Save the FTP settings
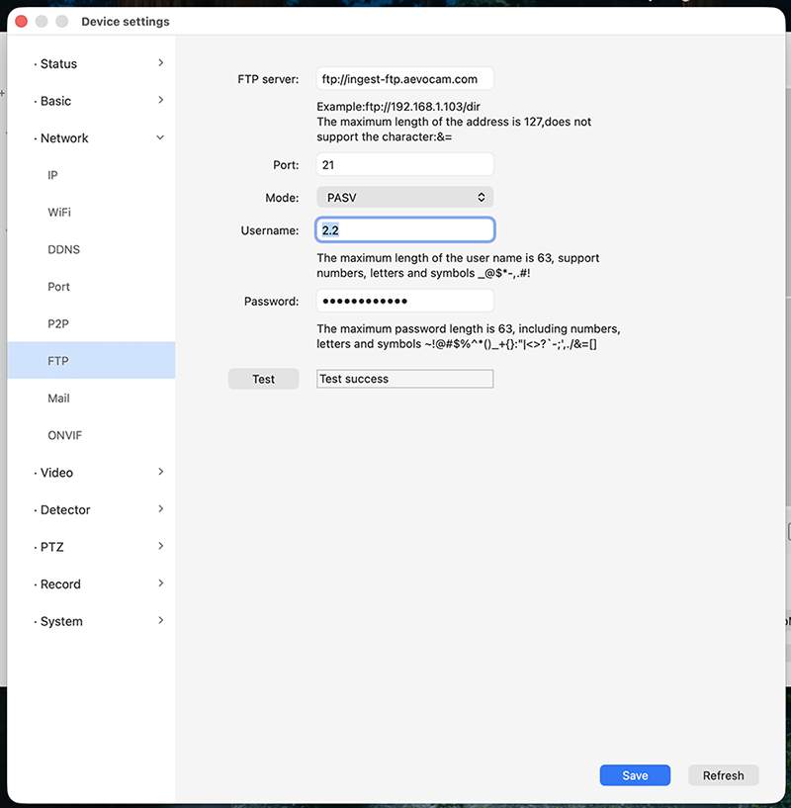Image resolution: width=791 pixels, height=808 pixels. [x=635, y=775]
